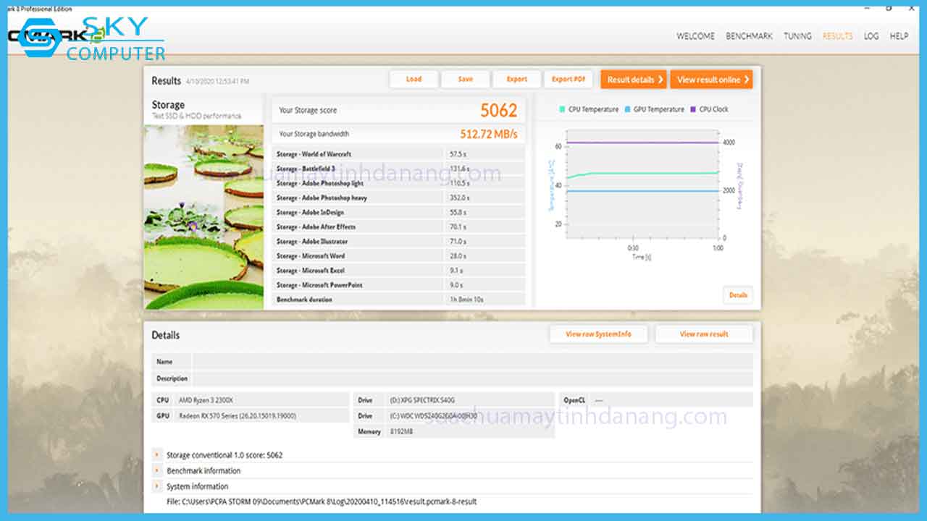Click View raw result button
927x521 pixels.
[704, 334]
